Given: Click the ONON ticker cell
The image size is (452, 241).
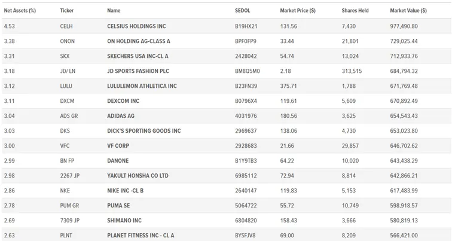Looking at the screenshot, I should tap(68, 41).
